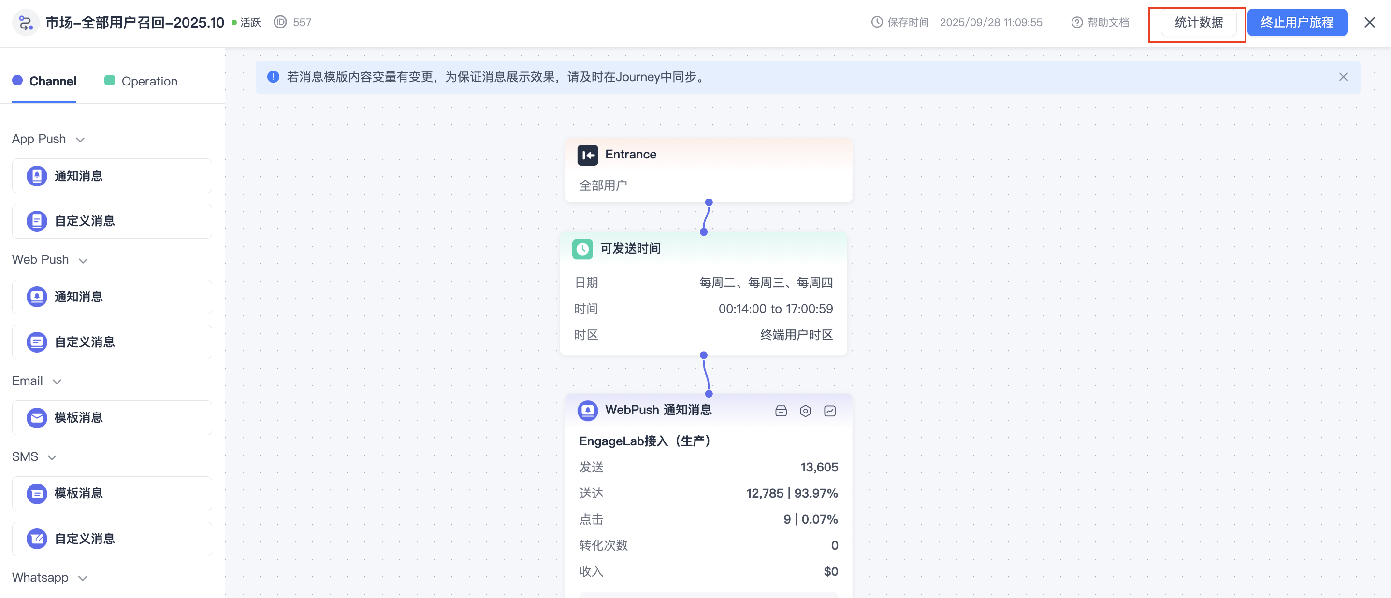
Task: Click the 活跃 status label
Action: pos(250,22)
